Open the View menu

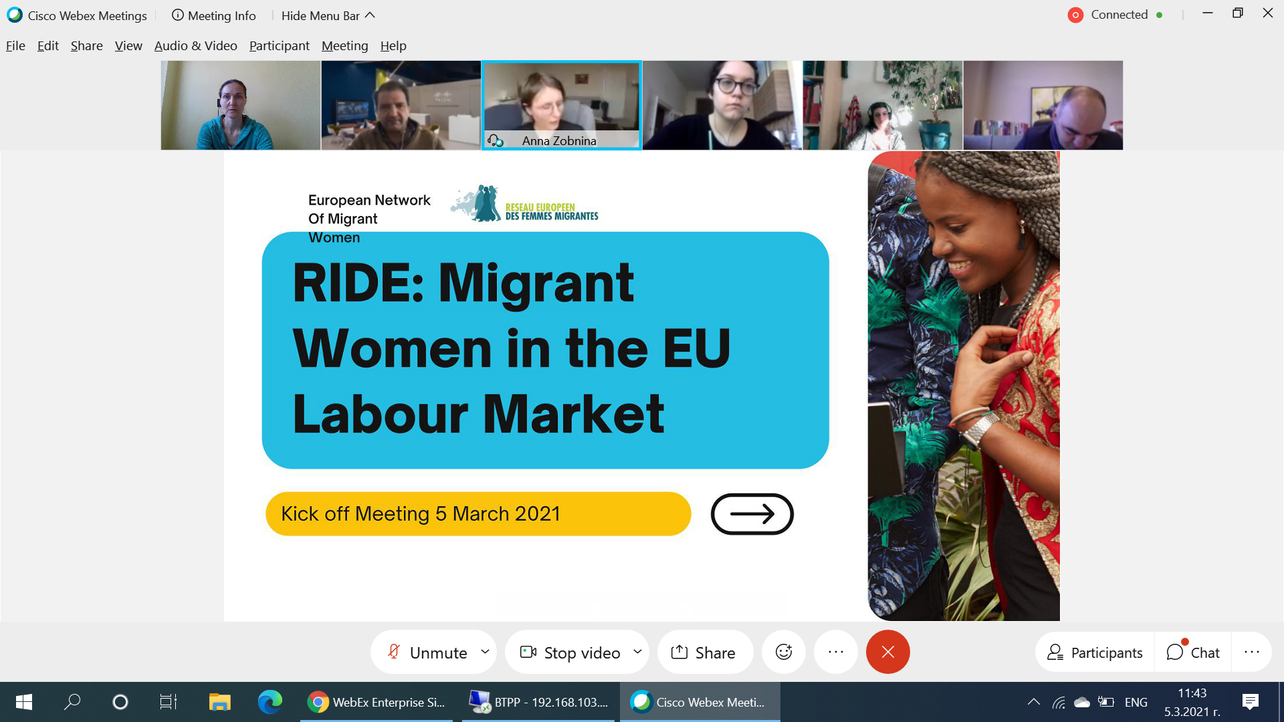(128, 45)
